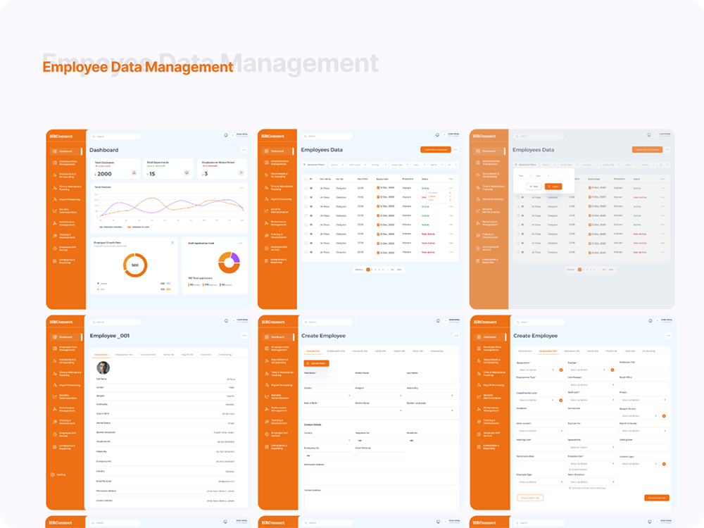This screenshot has width=704, height=528.
Task: Open Settings icon in the Employee_001 screen's sidebar
Action: click(x=53, y=474)
